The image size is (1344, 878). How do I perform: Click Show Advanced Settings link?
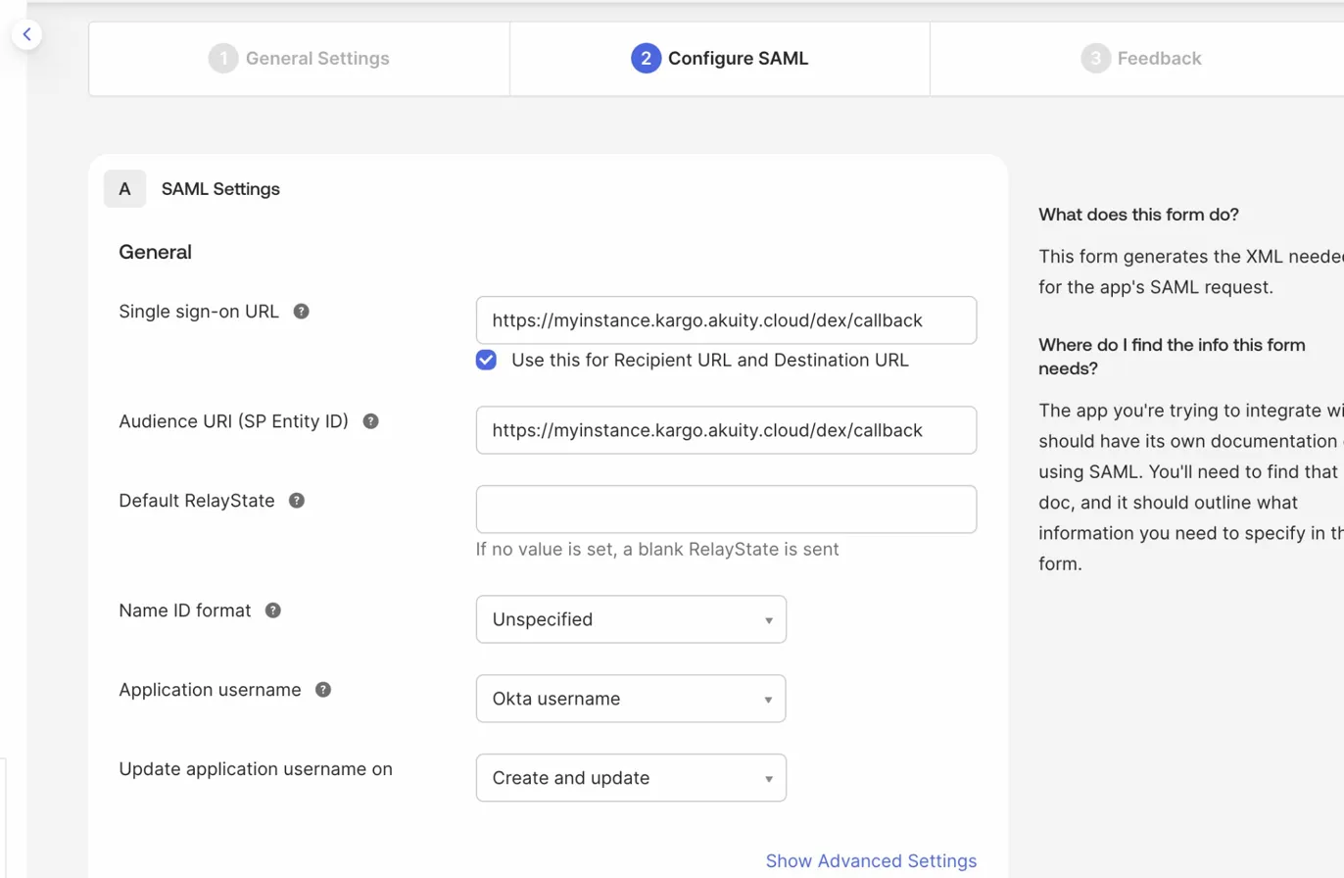click(x=871, y=861)
